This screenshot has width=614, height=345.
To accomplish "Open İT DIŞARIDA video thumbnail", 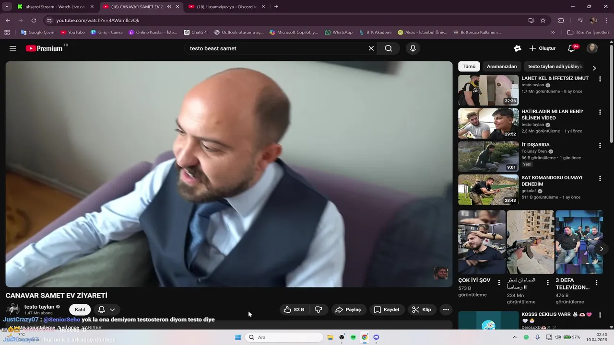I will pos(488,156).
